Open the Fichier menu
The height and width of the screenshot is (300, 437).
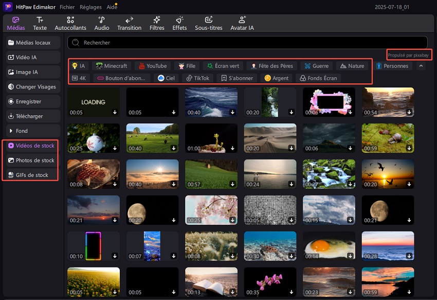(67, 8)
